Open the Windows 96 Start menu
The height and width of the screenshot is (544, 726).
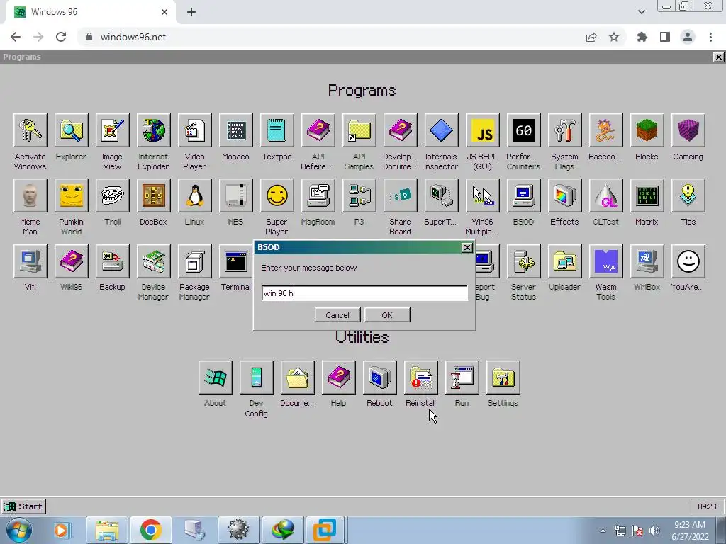(x=23, y=506)
